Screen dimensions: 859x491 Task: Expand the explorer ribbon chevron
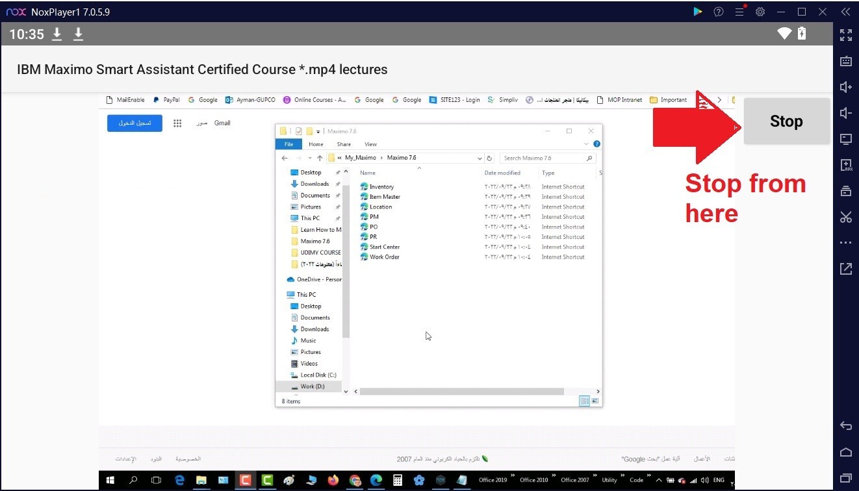[587, 144]
